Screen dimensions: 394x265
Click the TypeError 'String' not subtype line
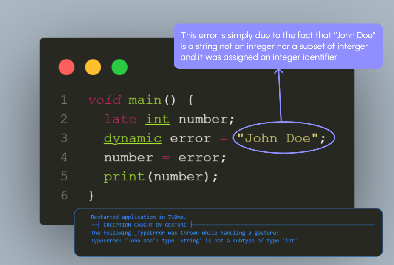click(x=194, y=241)
